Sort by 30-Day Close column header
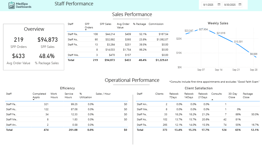Image resolution: width=262 pixels, height=146 pixels. pos(233,95)
